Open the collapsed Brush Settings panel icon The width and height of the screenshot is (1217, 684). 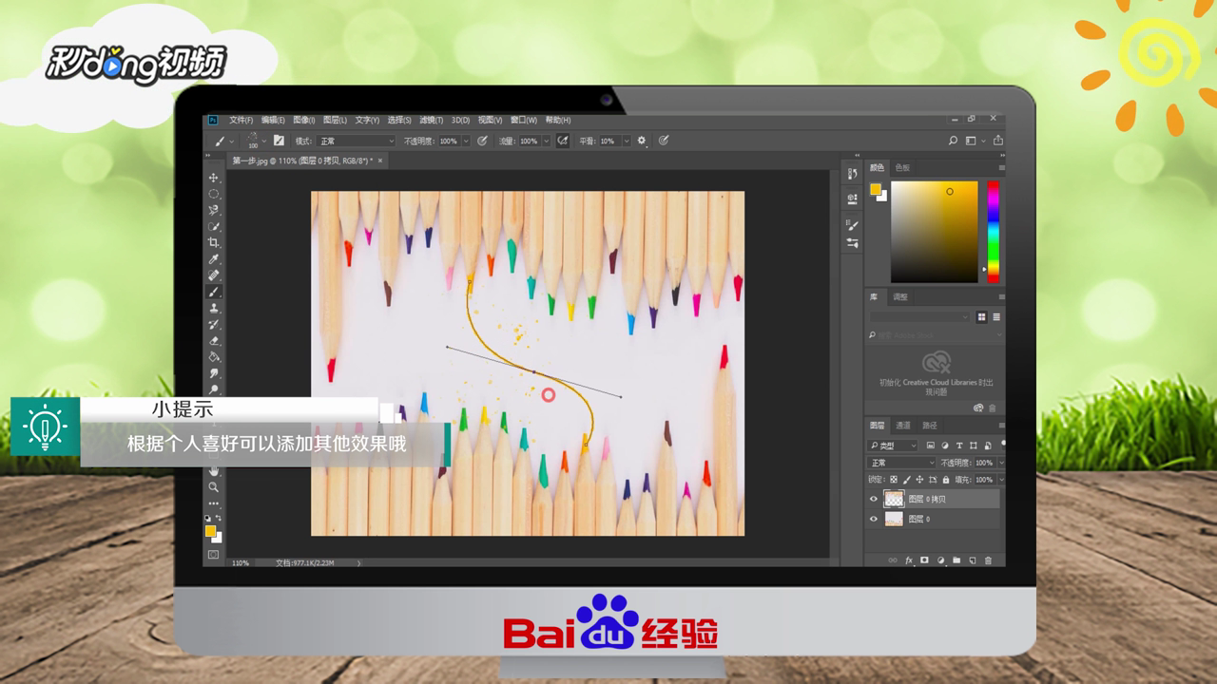pos(852,224)
